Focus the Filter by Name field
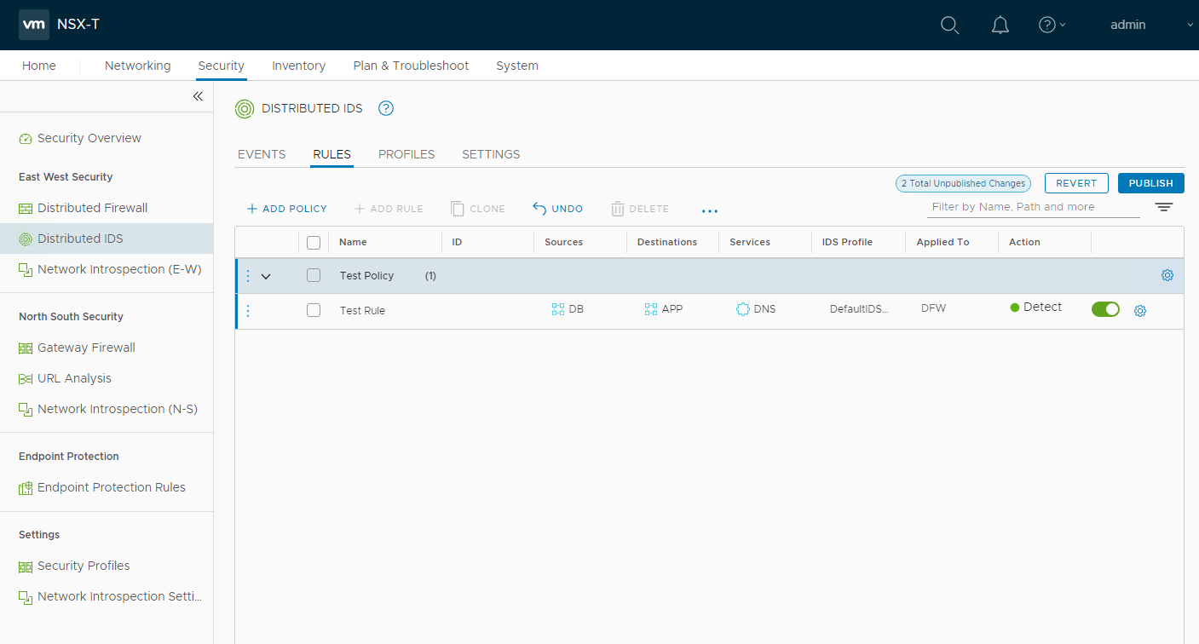This screenshot has height=644, width=1199. point(1033,207)
